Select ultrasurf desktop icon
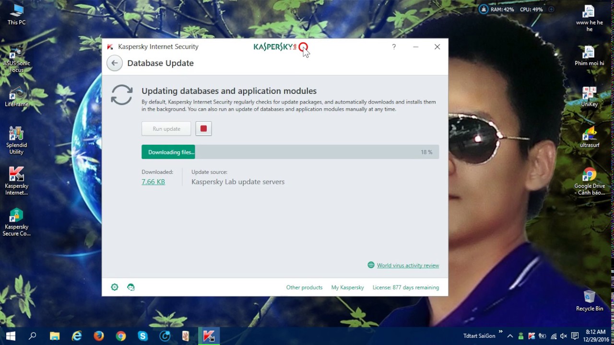 point(589,137)
